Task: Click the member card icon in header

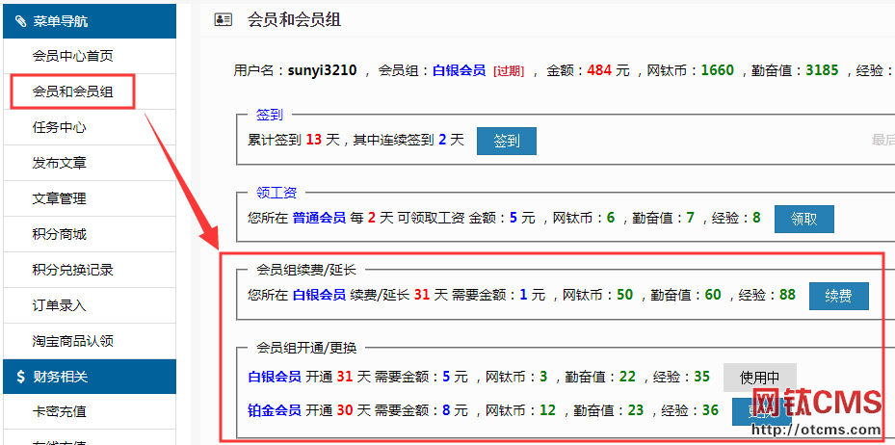Action: click(x=224, y=19)
